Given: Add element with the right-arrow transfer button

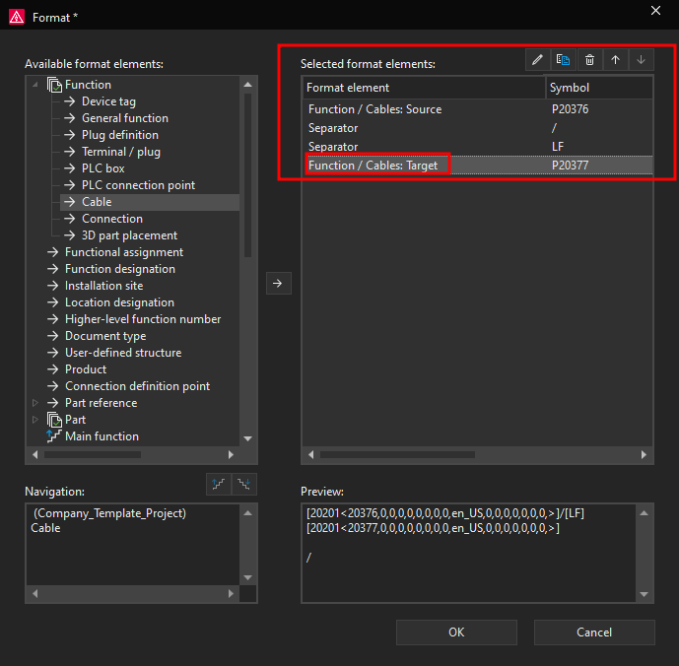Looking at the screenshot, I should tap(278, 283).
